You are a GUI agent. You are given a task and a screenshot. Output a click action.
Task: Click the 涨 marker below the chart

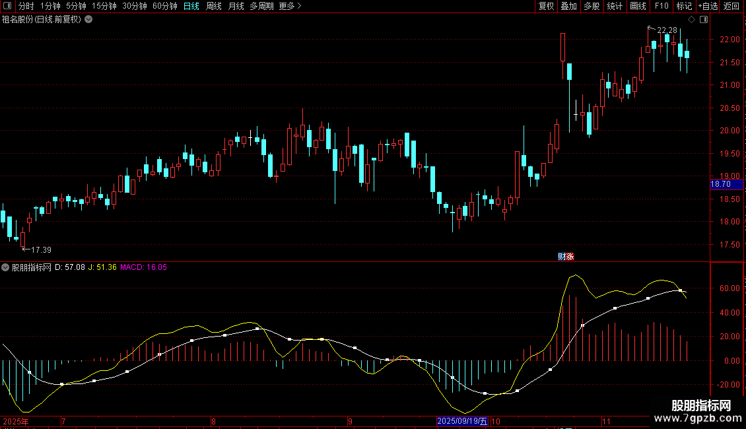(570, 257)
